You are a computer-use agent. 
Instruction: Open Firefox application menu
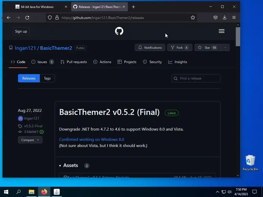[x=234, y=18]
